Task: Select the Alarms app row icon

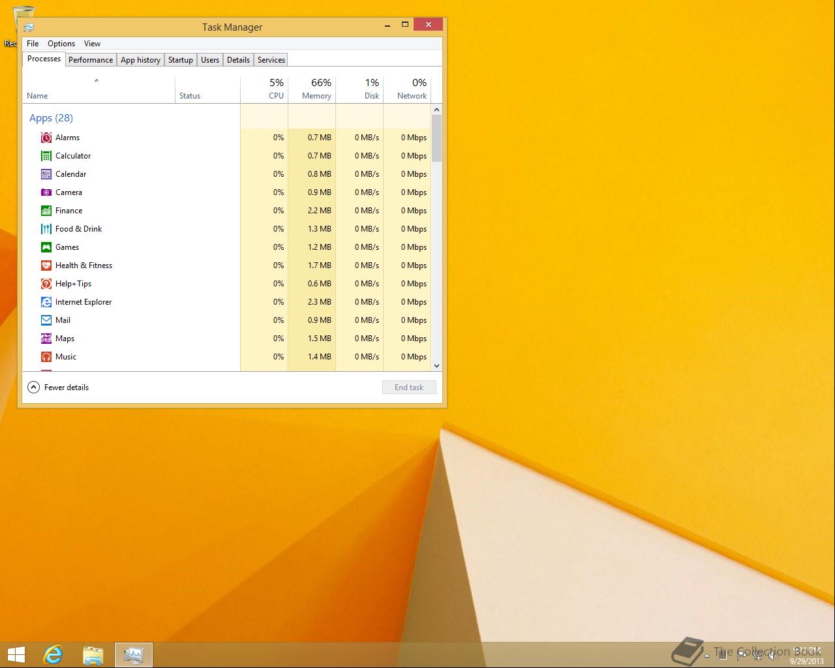Action: click(x=46, y=138)
